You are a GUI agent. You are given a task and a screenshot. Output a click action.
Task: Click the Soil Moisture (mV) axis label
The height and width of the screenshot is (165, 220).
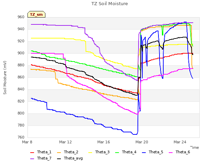(x=5, y=78)
